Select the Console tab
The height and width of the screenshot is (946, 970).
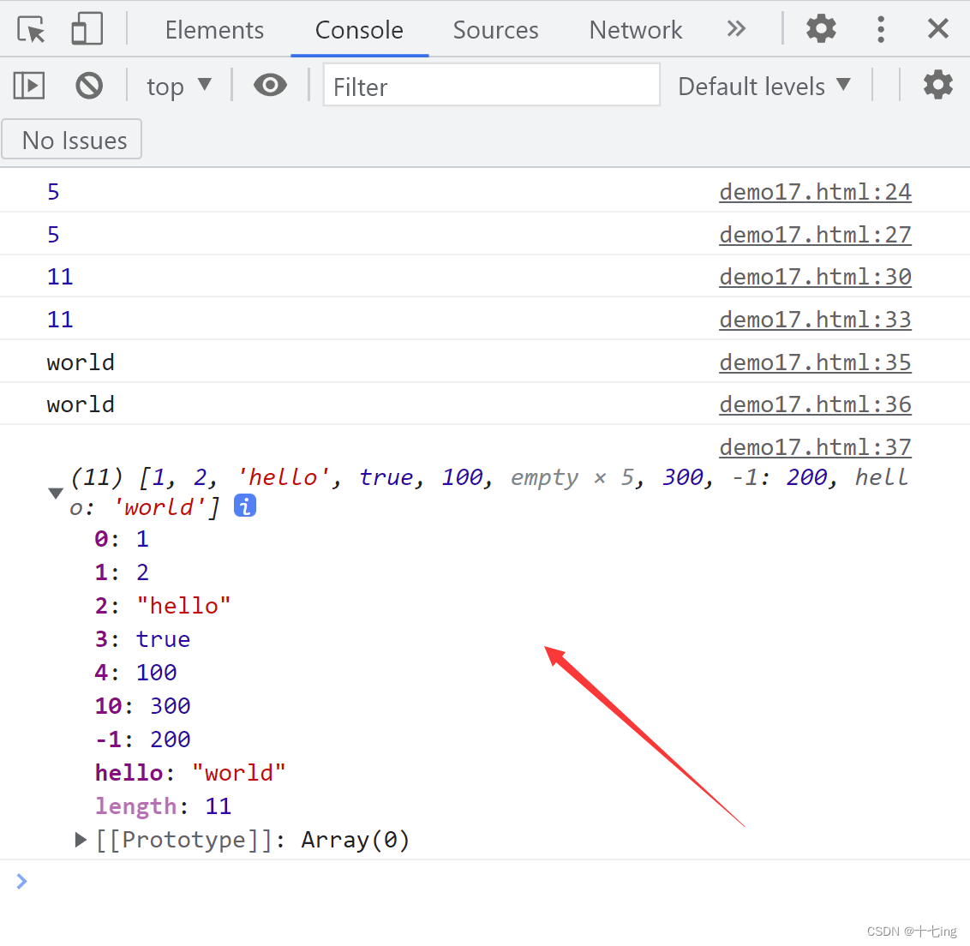(x=359, y=30)
